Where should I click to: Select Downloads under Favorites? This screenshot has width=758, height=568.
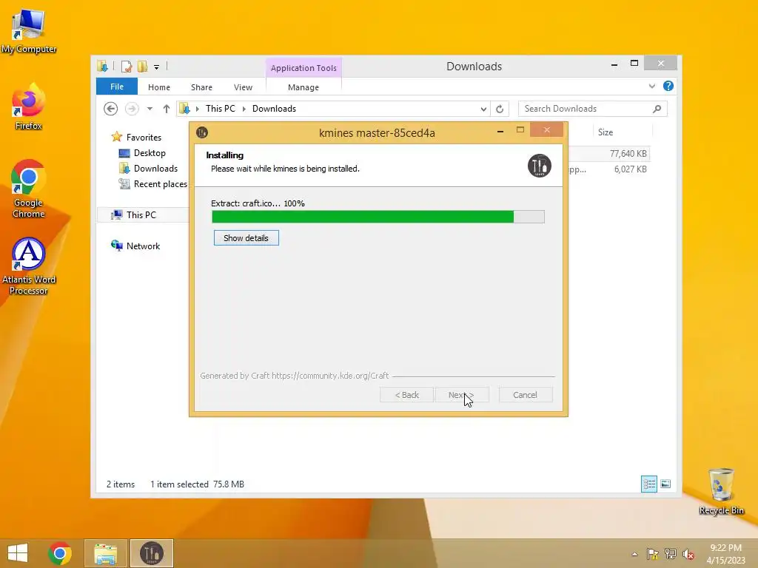[x=155, y=169]
